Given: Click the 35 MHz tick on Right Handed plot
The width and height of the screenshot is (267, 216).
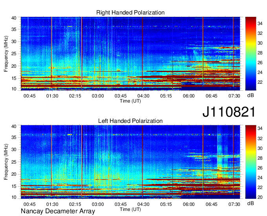Looking at the screenshot, I should click(14, 29).
